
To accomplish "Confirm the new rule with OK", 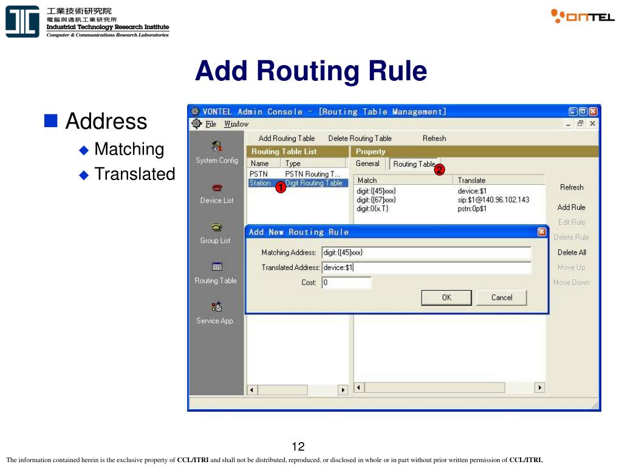I will [x=446, y=297].
